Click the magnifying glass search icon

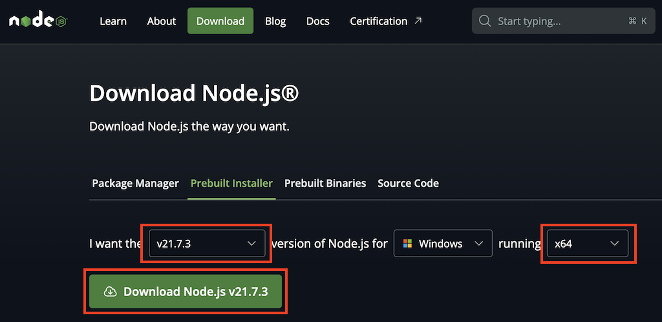(x=486, y=21)
